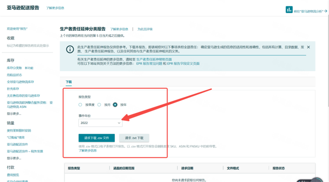This screenshot has width=329, height=182.
Task: Open 亚马逊配送货件 – 税务发票 report
Action: coord(25,151)
